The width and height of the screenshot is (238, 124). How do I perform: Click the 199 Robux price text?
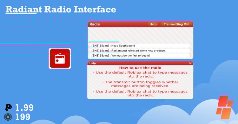[x=23, y=117]
